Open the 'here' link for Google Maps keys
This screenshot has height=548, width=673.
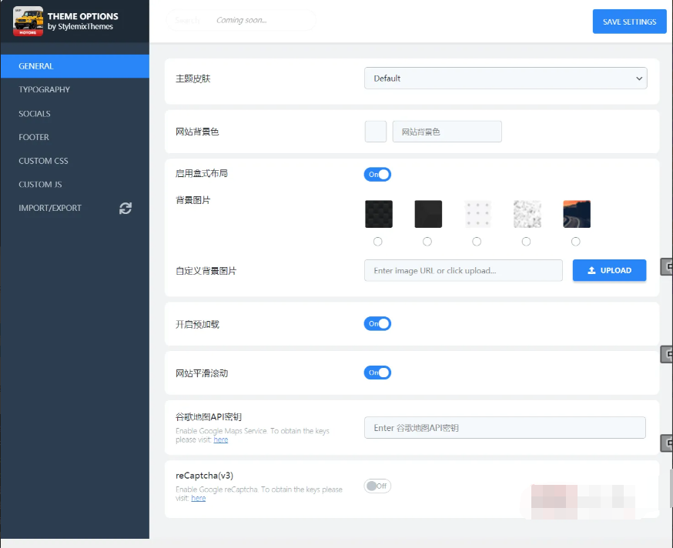[221, 439]
